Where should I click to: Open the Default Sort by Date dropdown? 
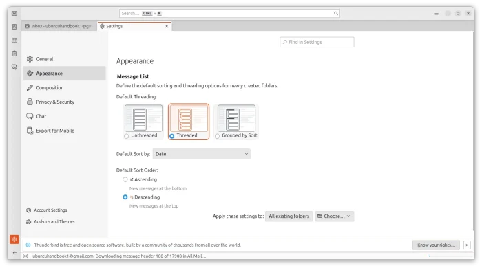(201, 154)
